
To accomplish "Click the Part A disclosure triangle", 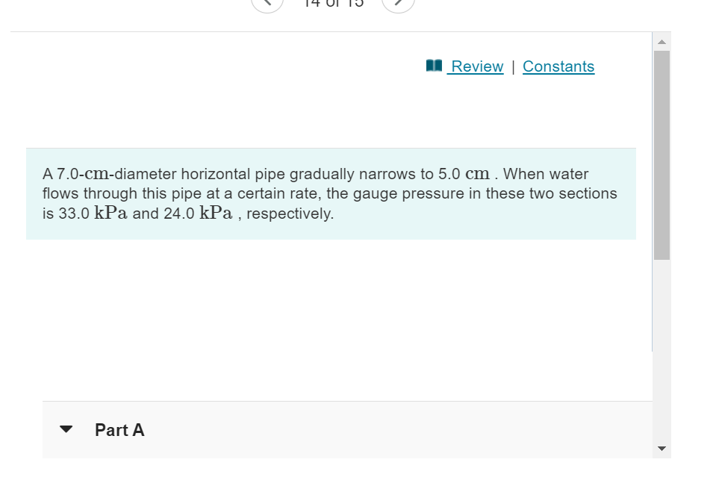I will (66, 429).
